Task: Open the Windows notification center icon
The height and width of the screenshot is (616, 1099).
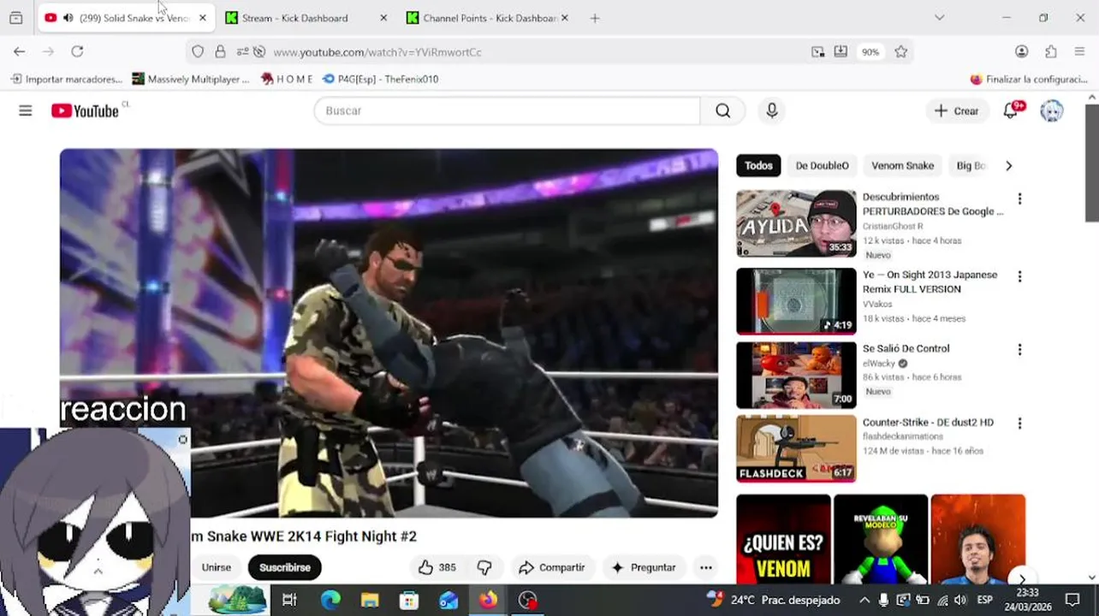Action: point(1072,600)
